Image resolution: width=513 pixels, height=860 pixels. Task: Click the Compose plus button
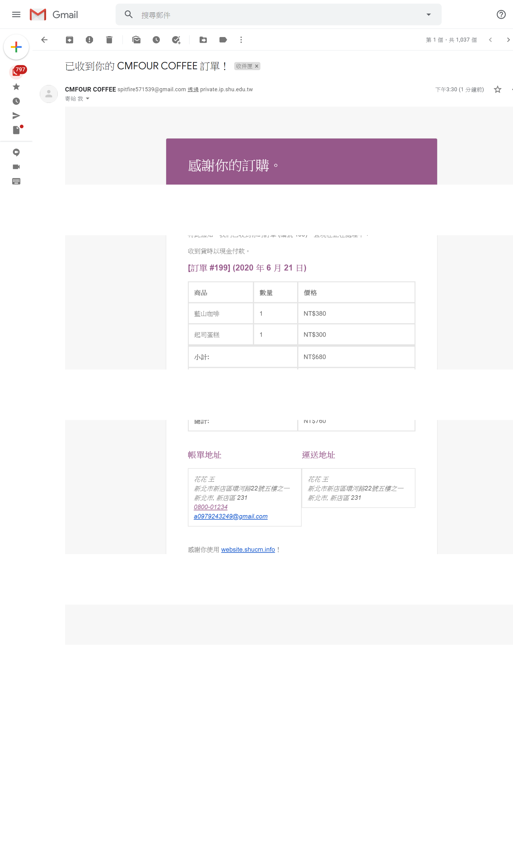pyautogui.click(x=16, y=47)
